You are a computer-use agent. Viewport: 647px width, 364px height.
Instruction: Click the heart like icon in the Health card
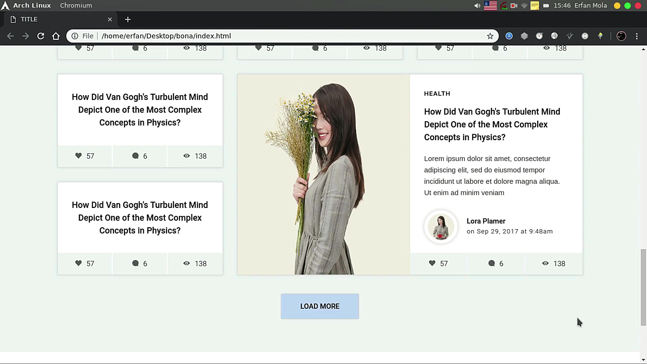click(x=432, y=263)
